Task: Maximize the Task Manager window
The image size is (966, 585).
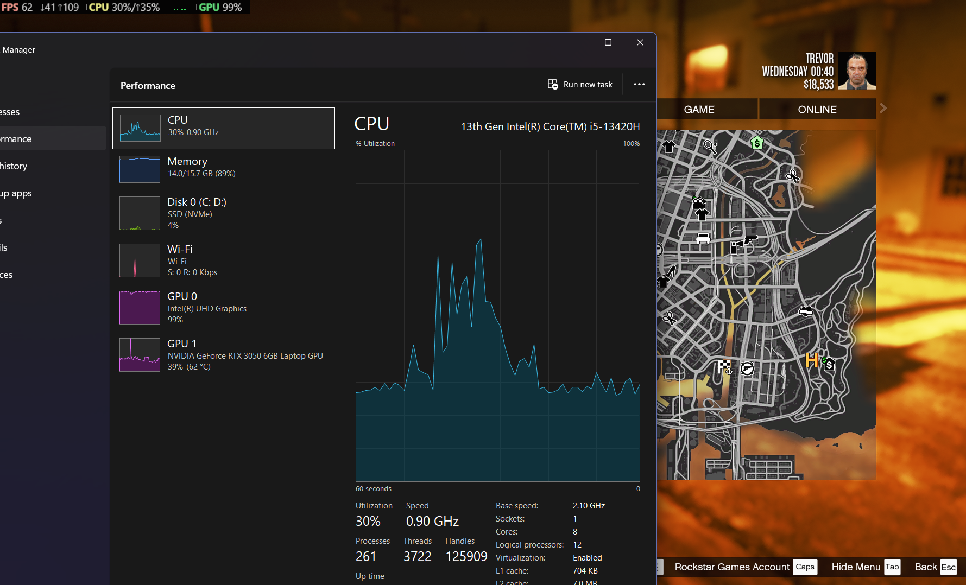Action: click(x=608, y=42)
